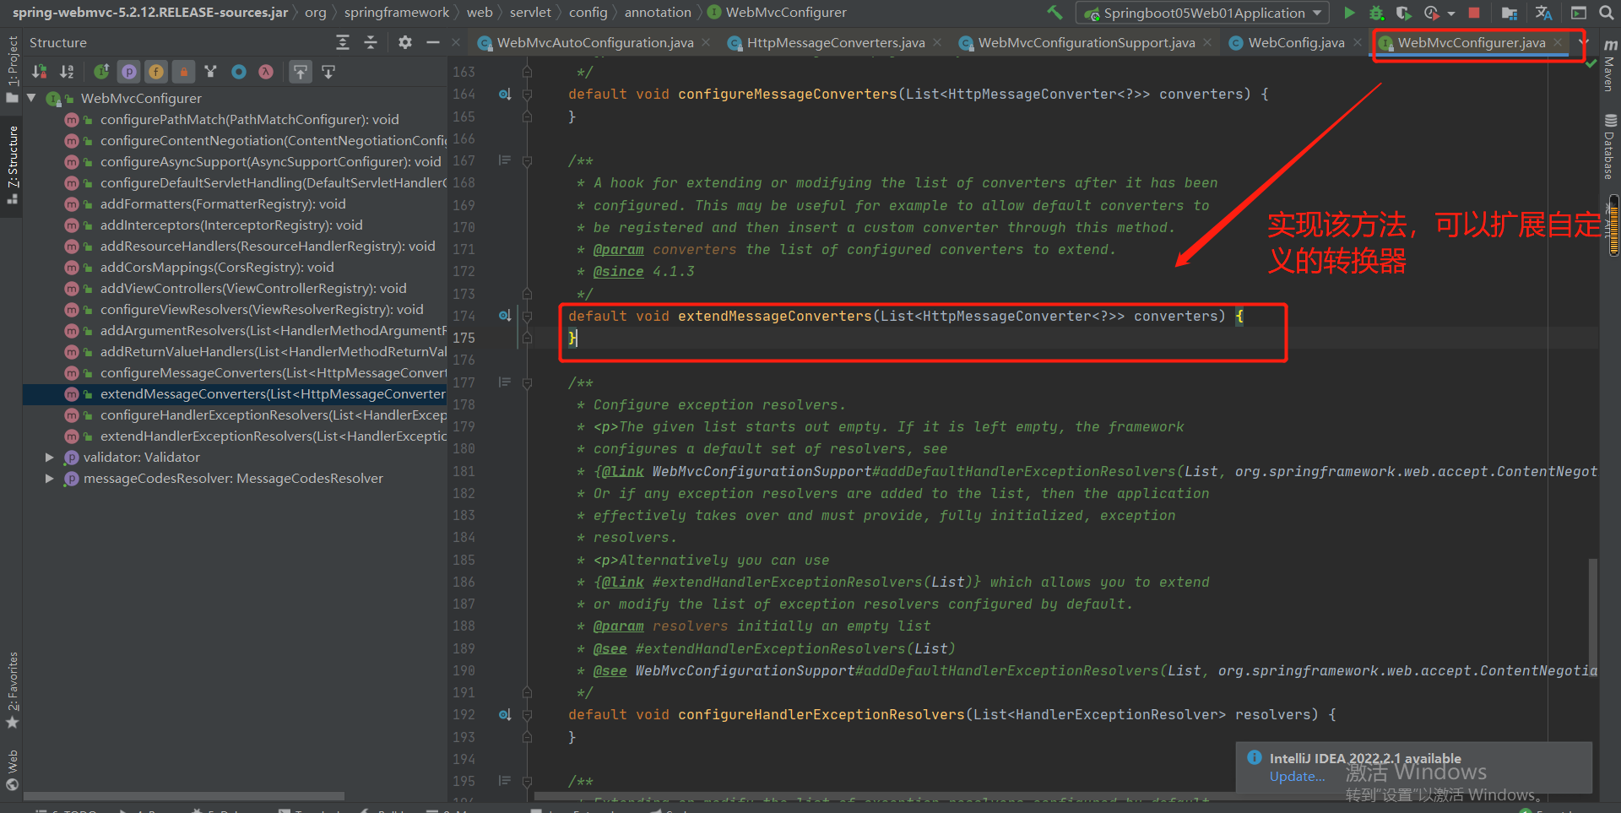Toggle show non-public members lock icon

pyautogui.click(x=183, y=72)
